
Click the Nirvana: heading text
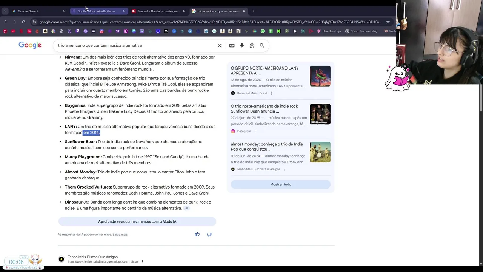73,57
